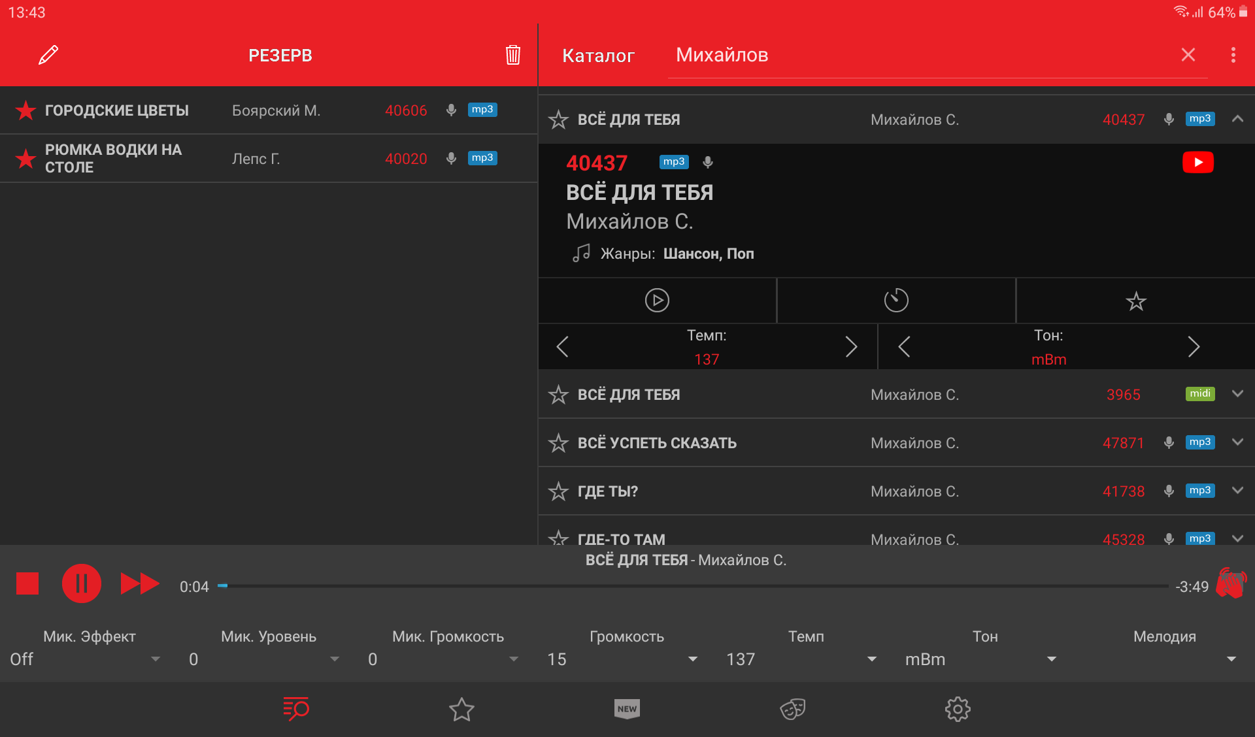The width and height of the screenshot is (1255, 737).
Task: Click the clock queue icon in song details
Action: pos(896,301)
